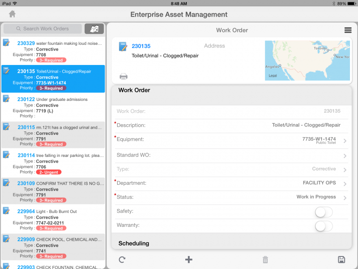358x269 pixels.
Task: Tap the work order icon beside 230115
Action: click(x=6, y=126)
